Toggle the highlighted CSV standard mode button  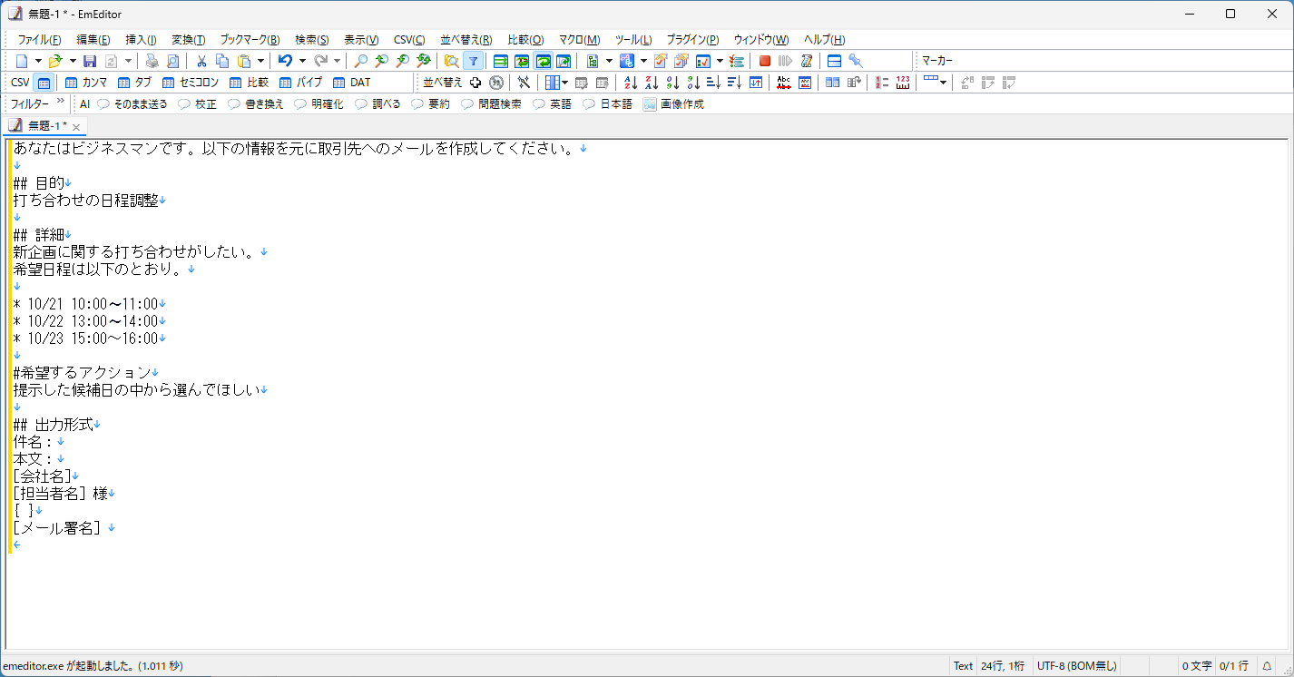point(44,82)
